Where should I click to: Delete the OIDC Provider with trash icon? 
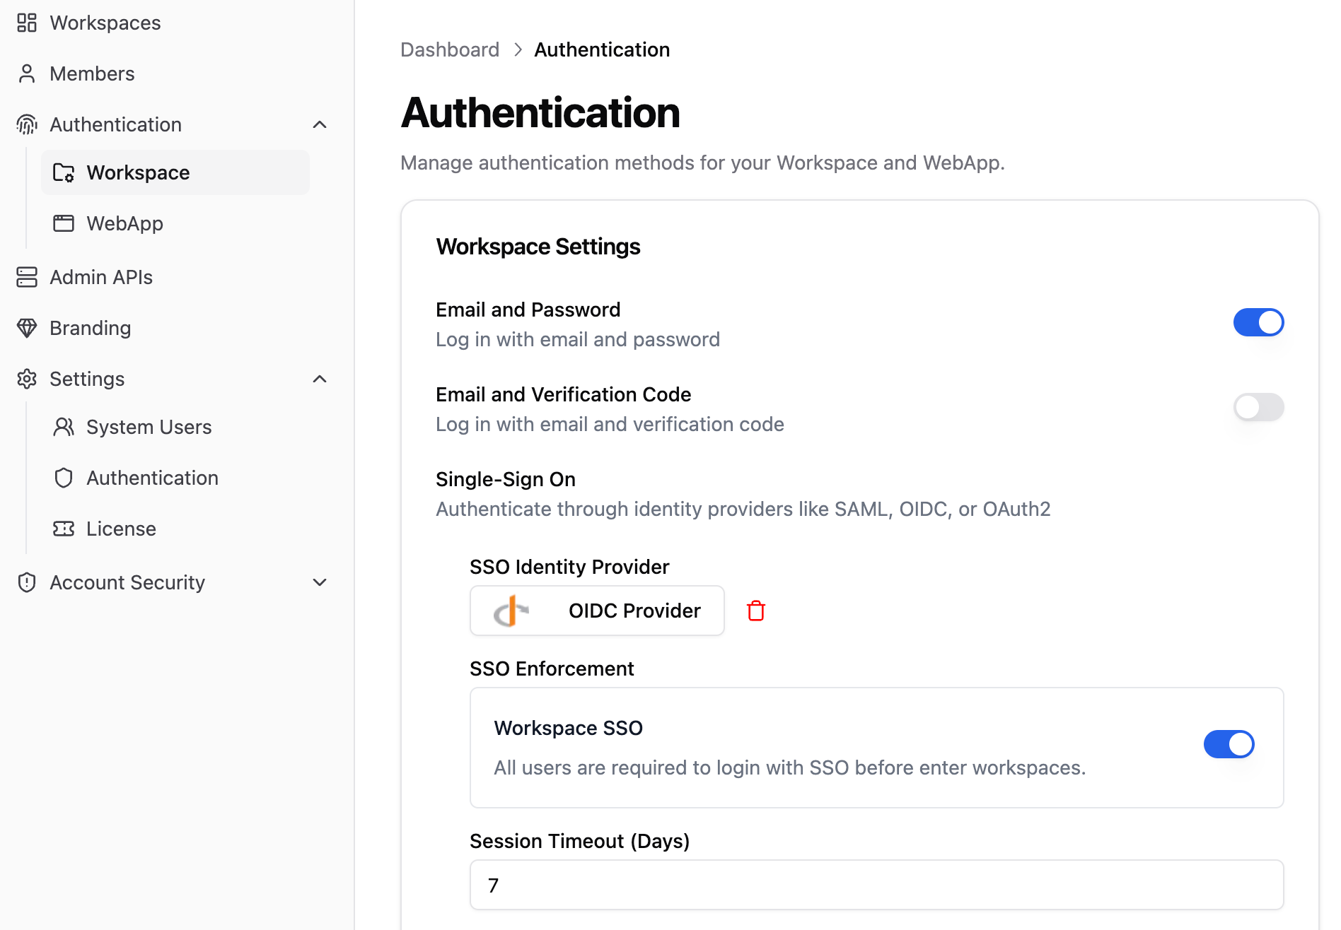coord(756,611)
